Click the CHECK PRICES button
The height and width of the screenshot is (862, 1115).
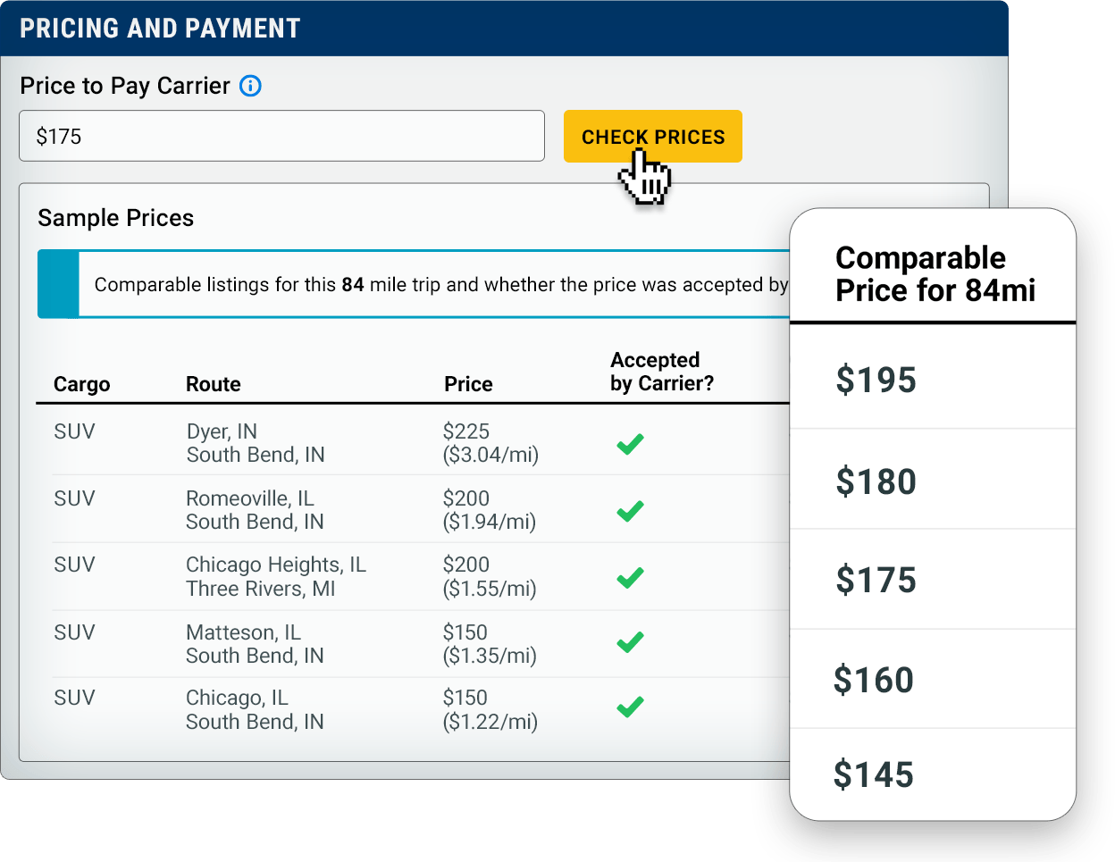click(652, 136)
